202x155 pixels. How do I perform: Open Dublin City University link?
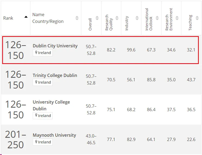(55, 46)
